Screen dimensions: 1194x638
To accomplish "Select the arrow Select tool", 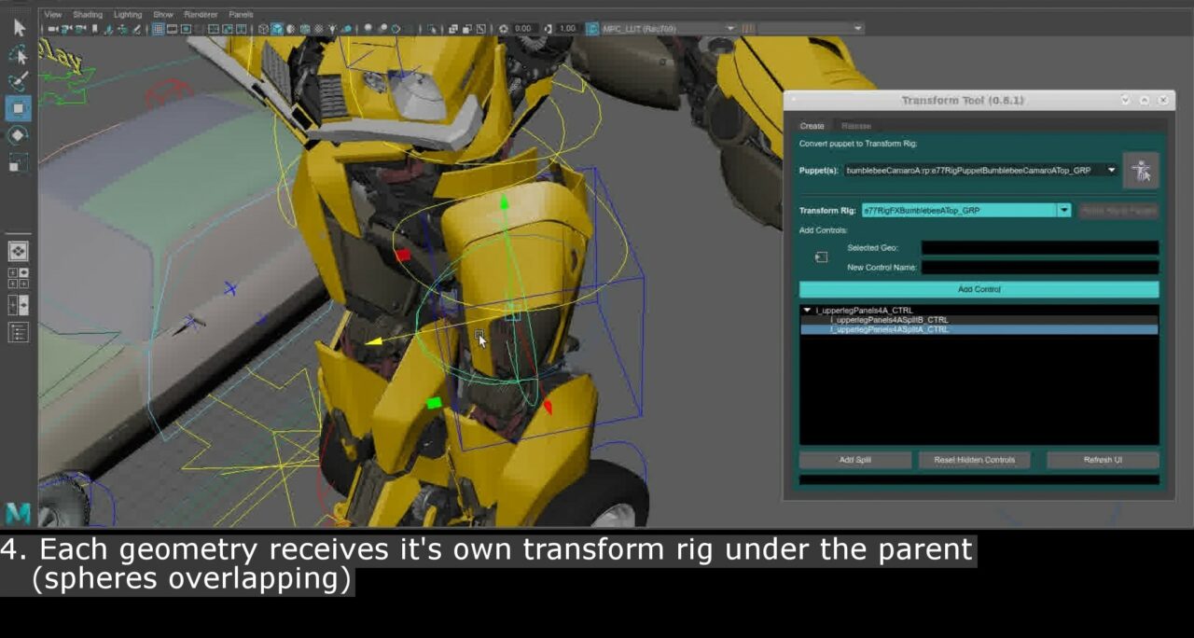I will point(19,28).
